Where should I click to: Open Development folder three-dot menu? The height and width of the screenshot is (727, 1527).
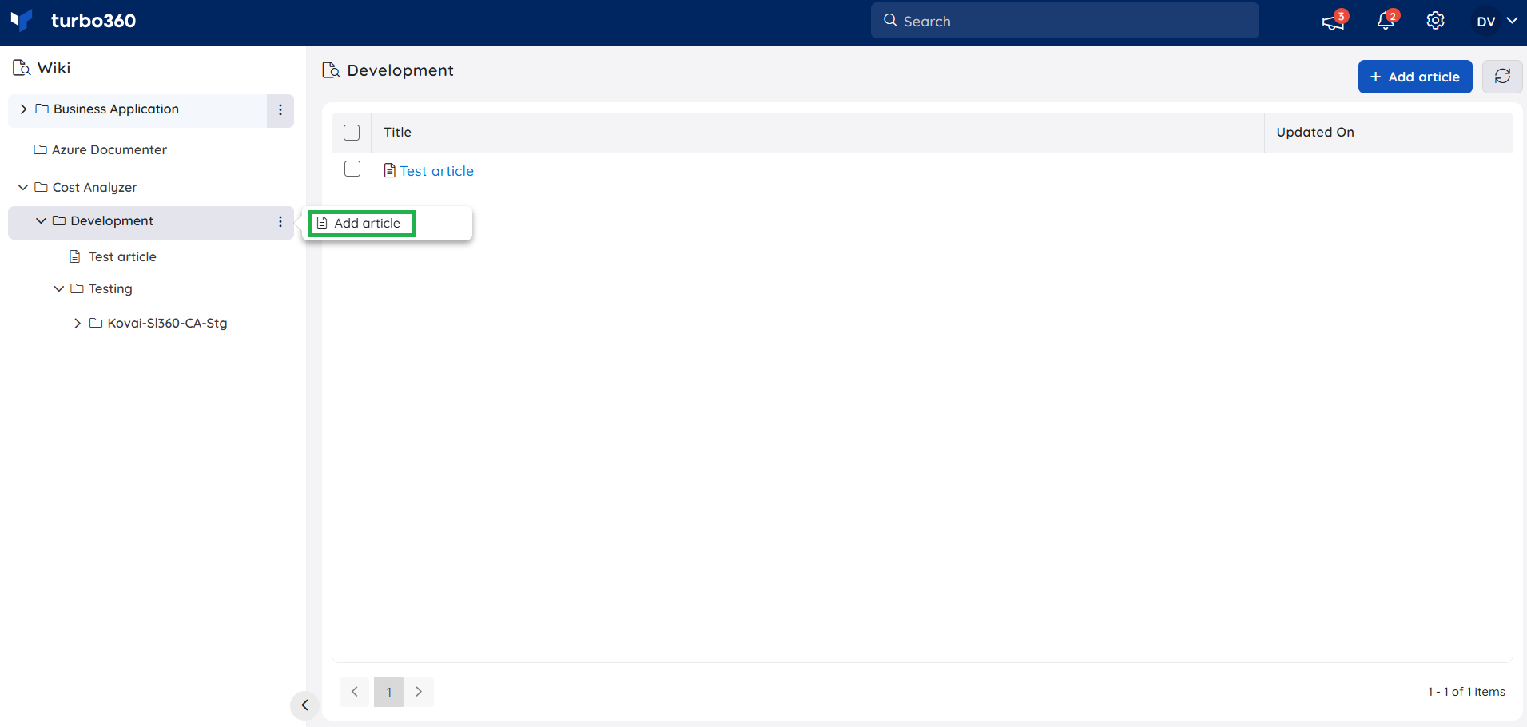pyautogui.click(x=280, y=222)
